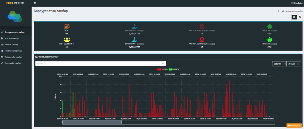Click the Санал хүсэлт feedback button

pos(294,126)
